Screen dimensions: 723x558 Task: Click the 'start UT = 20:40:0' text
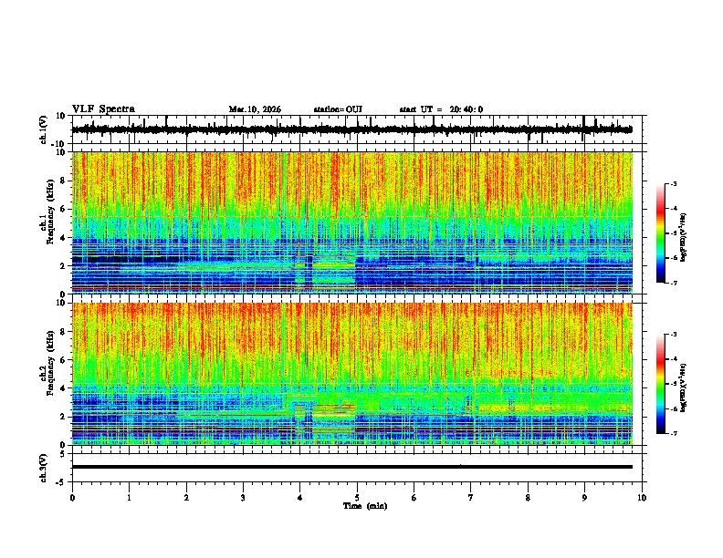click(x=441, y=109)
